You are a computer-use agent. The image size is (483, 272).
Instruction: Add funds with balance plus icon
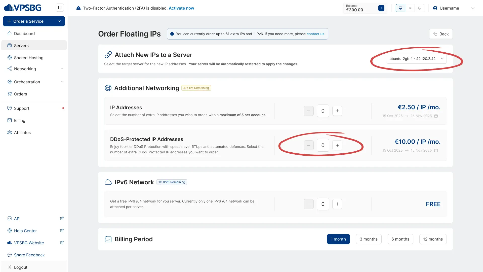(381, 8)
